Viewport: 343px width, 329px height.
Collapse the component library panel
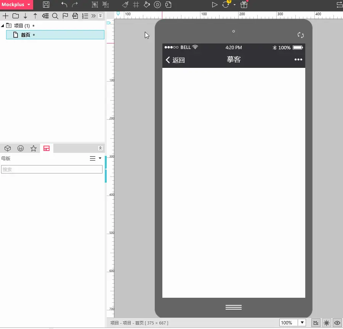click(x=100, y=148)
